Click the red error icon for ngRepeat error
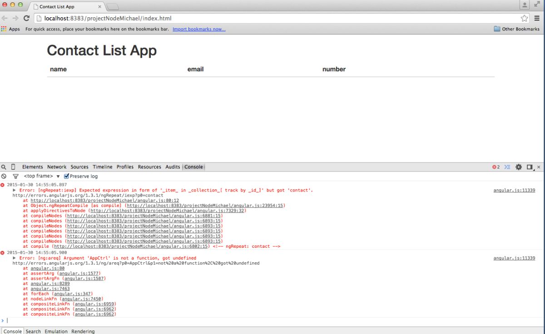The width and height of the screenshot is (545, 334). coord(3,185)
